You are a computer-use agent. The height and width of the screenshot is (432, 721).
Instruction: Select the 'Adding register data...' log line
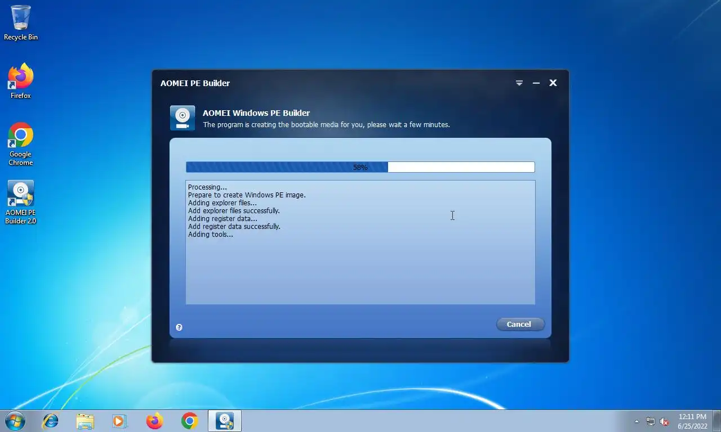tap(222, 219)
